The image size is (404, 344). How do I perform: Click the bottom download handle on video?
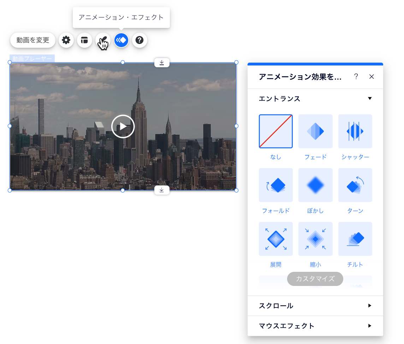(162, 190)
